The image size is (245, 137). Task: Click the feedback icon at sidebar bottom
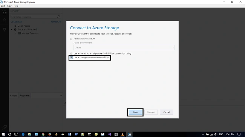[x=5, y=127]
